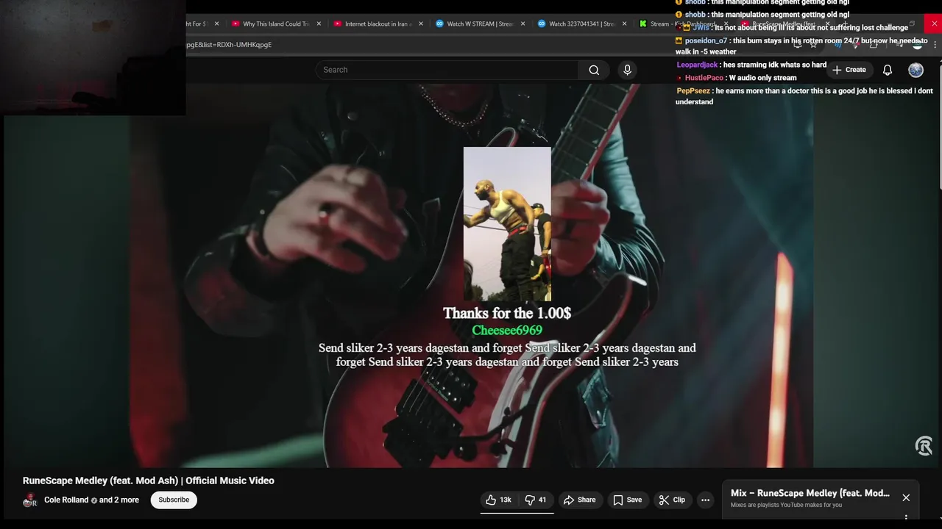The width and height of the screenshot is (942, 529).
Task: Open the three-dot more actions menu
Action: [705, 500]
